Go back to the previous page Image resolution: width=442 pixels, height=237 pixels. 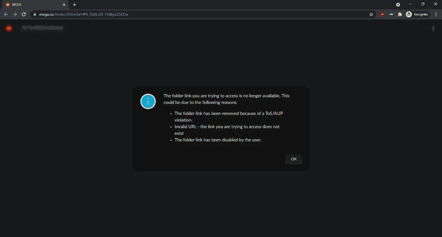click(x=6, y=14)
